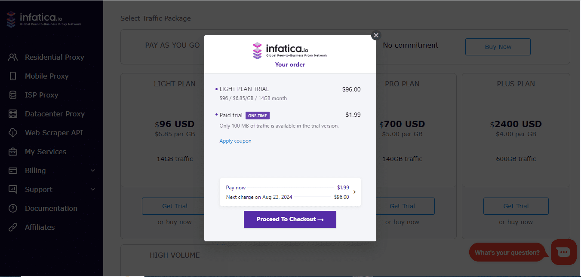Click the ISP Proxy database icon
This screenshot has width=581, height=277.
(13, 95)
